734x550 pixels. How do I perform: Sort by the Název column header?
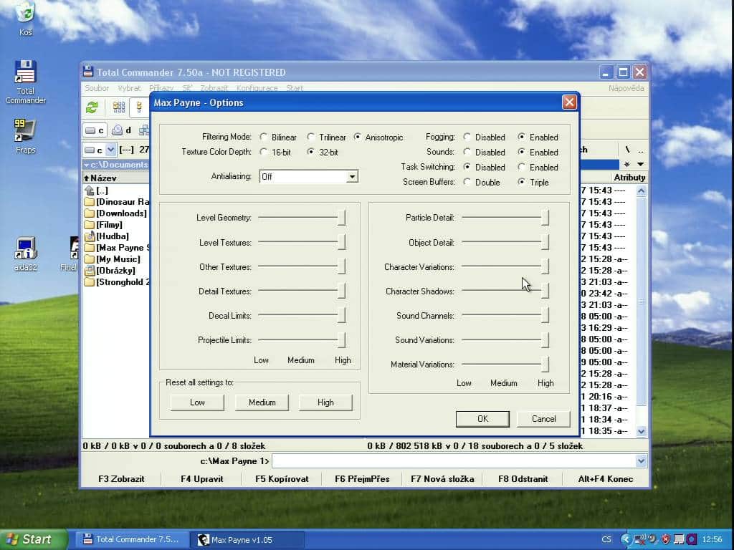pyautogui.click(x=115, y=178)
